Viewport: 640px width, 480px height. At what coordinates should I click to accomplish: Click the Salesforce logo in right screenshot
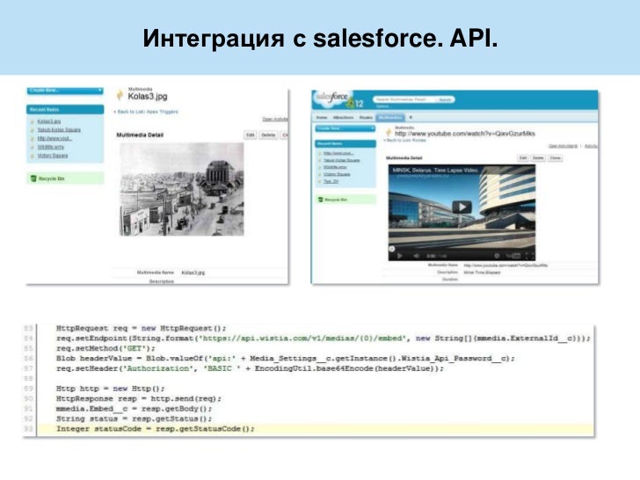331,98
